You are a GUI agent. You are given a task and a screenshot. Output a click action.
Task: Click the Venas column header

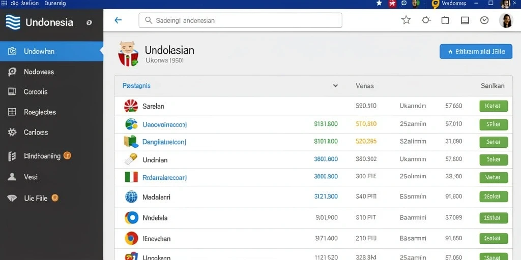[x=364, y=86]
